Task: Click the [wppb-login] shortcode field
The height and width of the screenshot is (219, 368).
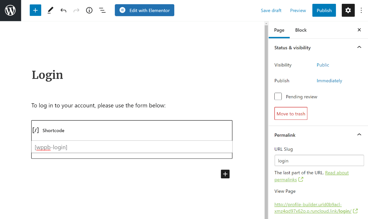Action: tap(132, 147)
